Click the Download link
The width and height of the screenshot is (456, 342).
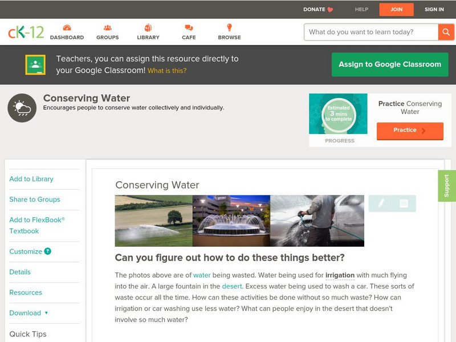click(25, 313)
